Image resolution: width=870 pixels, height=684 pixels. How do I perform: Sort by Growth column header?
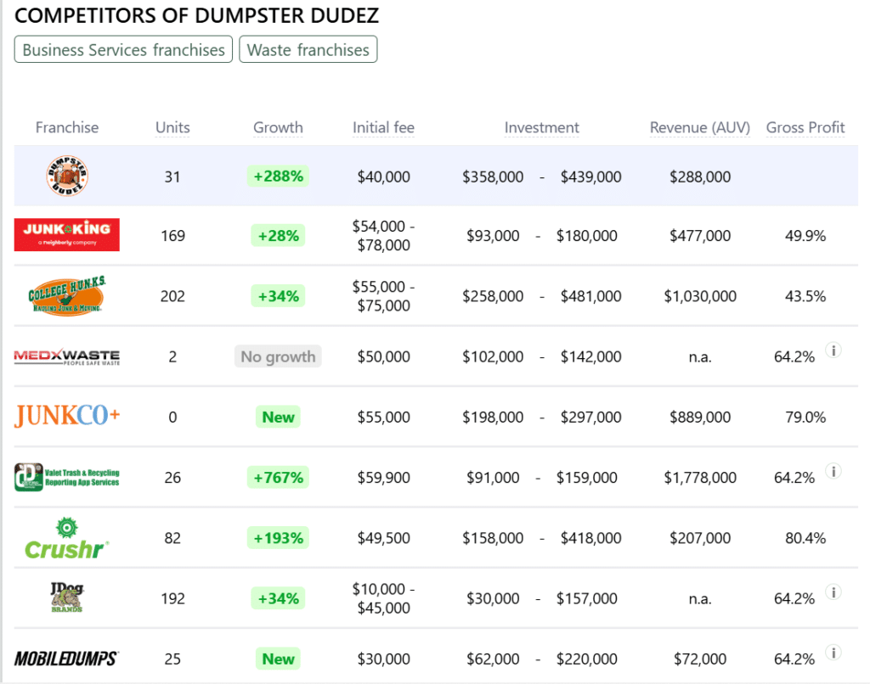click(278, 127)
